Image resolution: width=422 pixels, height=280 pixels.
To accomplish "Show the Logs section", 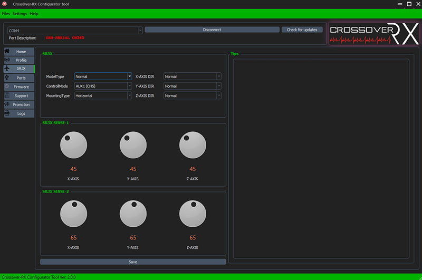I will (20, 113).
